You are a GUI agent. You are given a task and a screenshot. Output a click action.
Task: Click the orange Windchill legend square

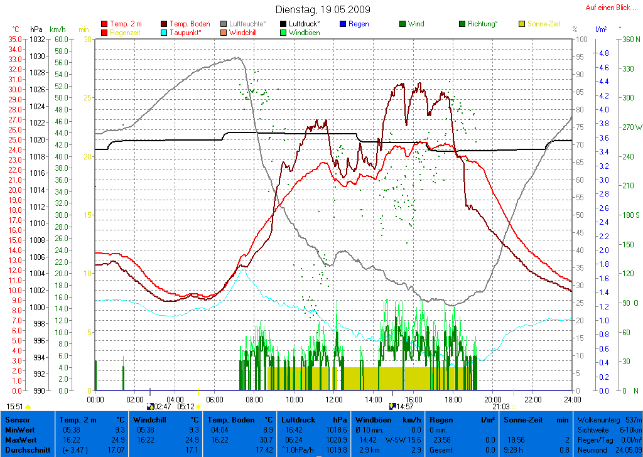(x=224, y=32)
